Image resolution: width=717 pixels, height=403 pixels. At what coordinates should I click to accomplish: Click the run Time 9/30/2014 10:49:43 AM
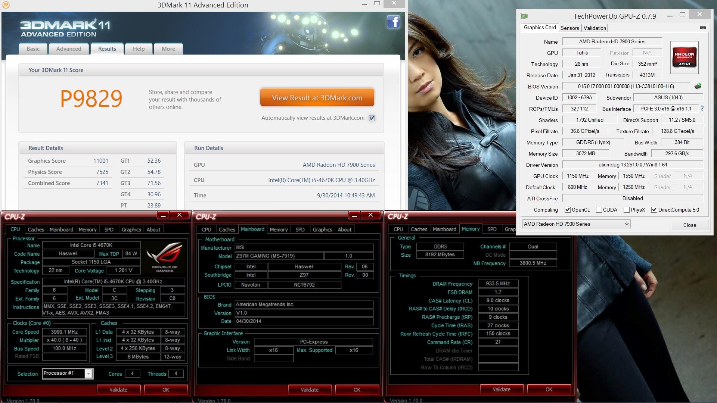(x=346, y=196)
